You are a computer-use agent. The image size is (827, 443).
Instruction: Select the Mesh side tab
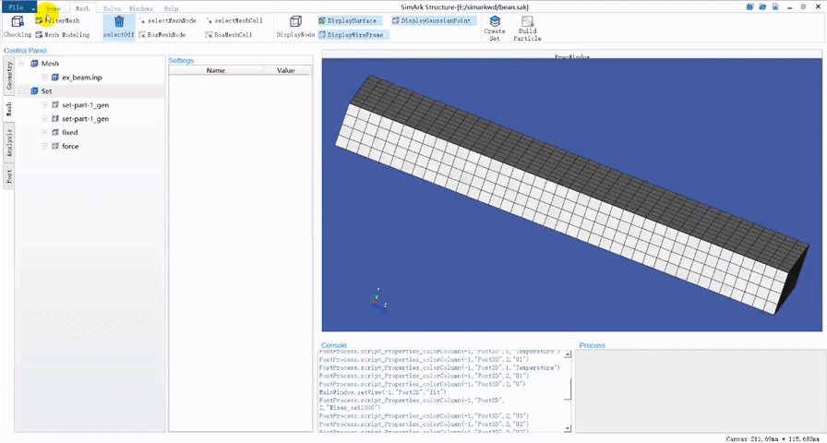(9, 109)
